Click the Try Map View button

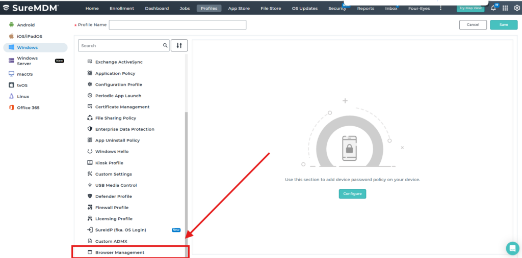click(x=471, y=8)
